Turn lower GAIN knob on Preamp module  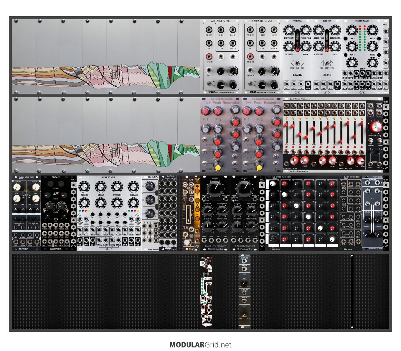point(244,314)
